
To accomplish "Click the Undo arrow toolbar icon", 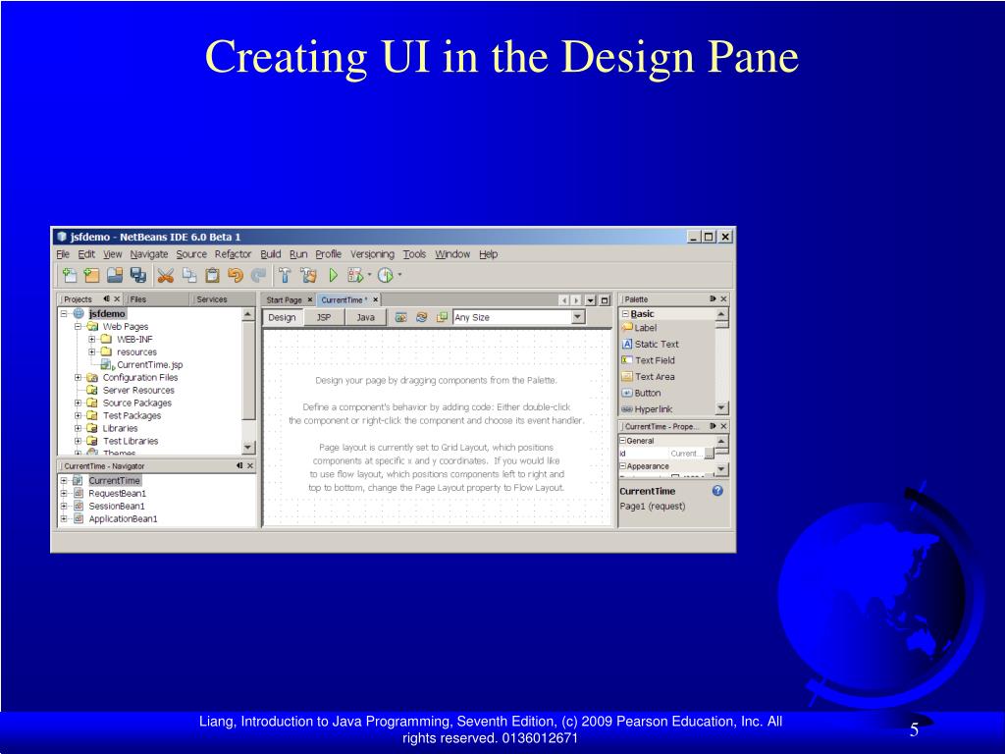I will coord(236,276).
